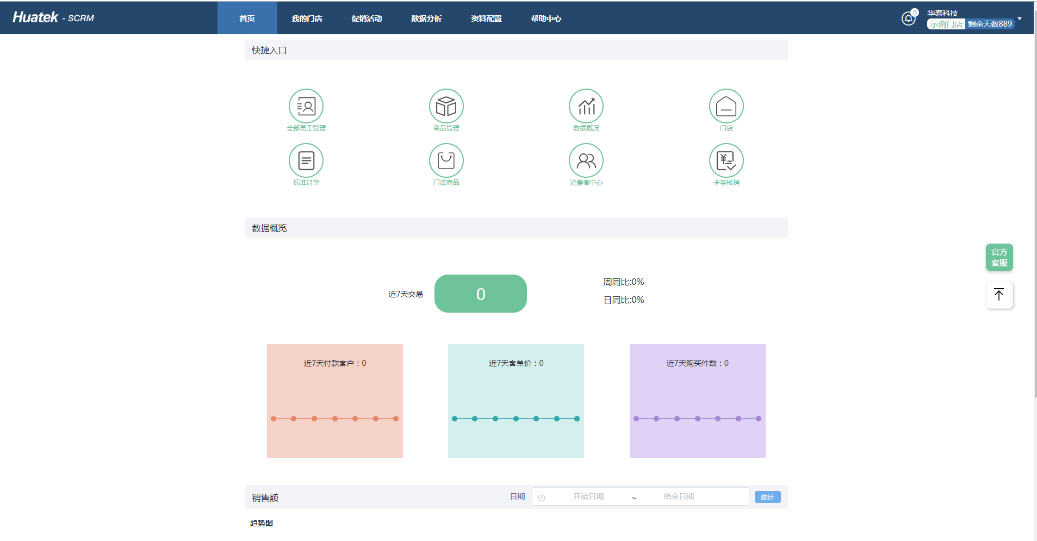Viewport: 1037px width, 541px height.
Task: Click the green 近7天交易 value box
Action: point(481,294)
